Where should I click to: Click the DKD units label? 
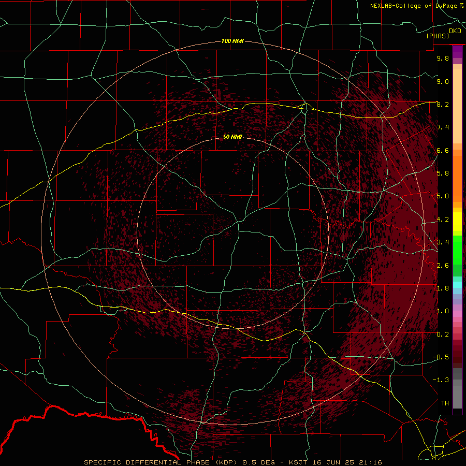(x=455, y=31)
